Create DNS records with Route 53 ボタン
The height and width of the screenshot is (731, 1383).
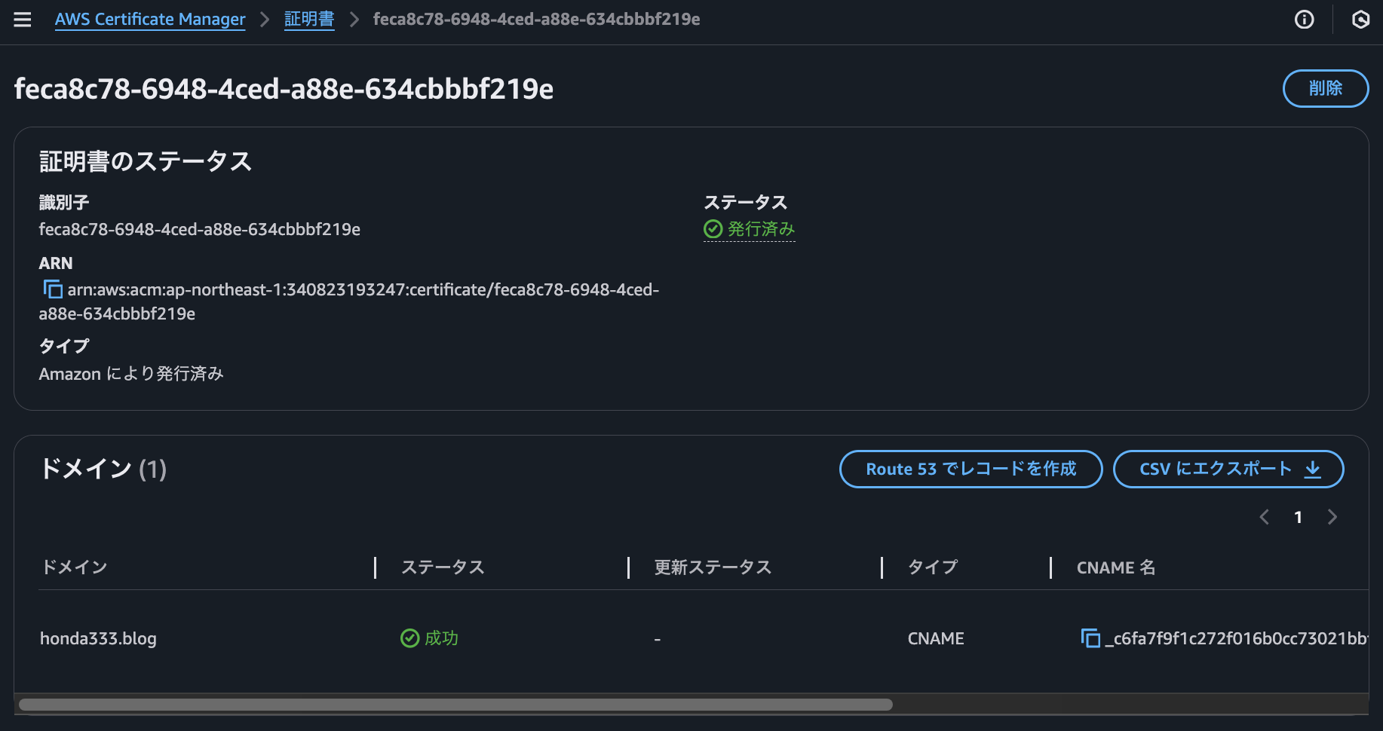tap(971, 469)
